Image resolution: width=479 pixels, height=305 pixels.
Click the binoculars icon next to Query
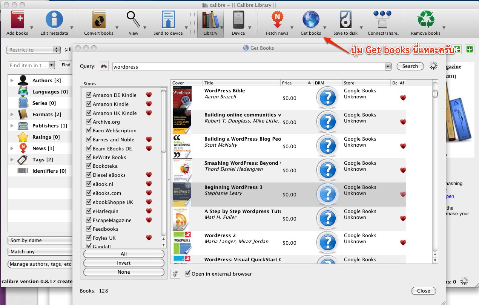coord(104,66)
